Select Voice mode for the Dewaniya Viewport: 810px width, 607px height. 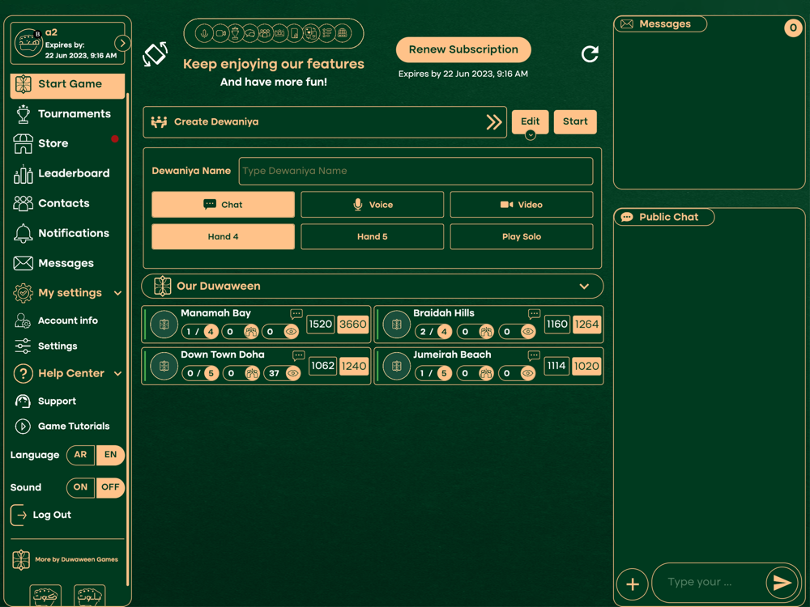[x=372, y=205]
